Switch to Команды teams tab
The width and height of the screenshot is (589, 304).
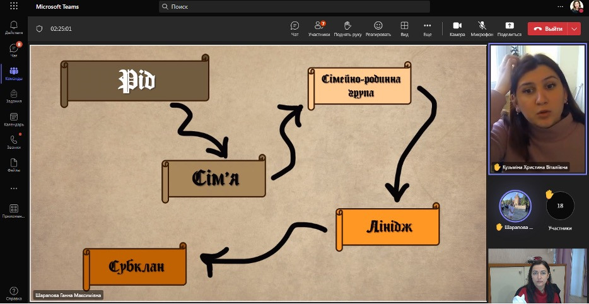(14, 74)
